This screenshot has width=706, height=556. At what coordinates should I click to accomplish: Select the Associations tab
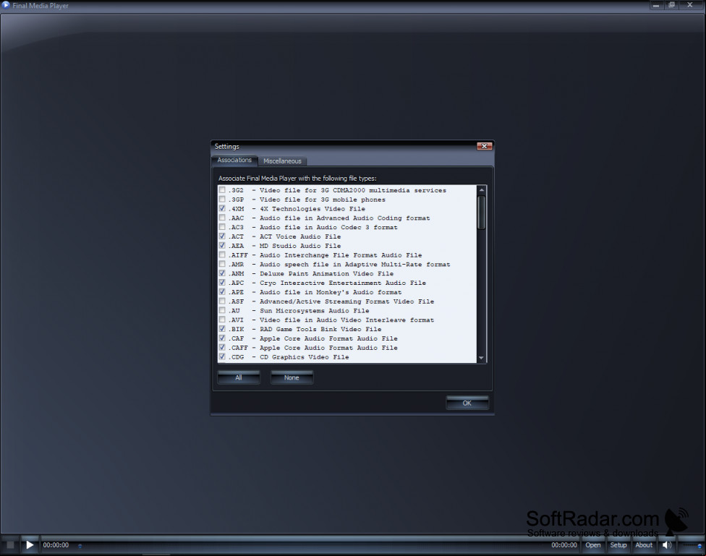point(234,160)
